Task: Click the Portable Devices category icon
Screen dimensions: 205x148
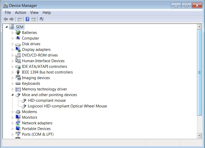Action: pyautogui.click(x=18, y=128)
